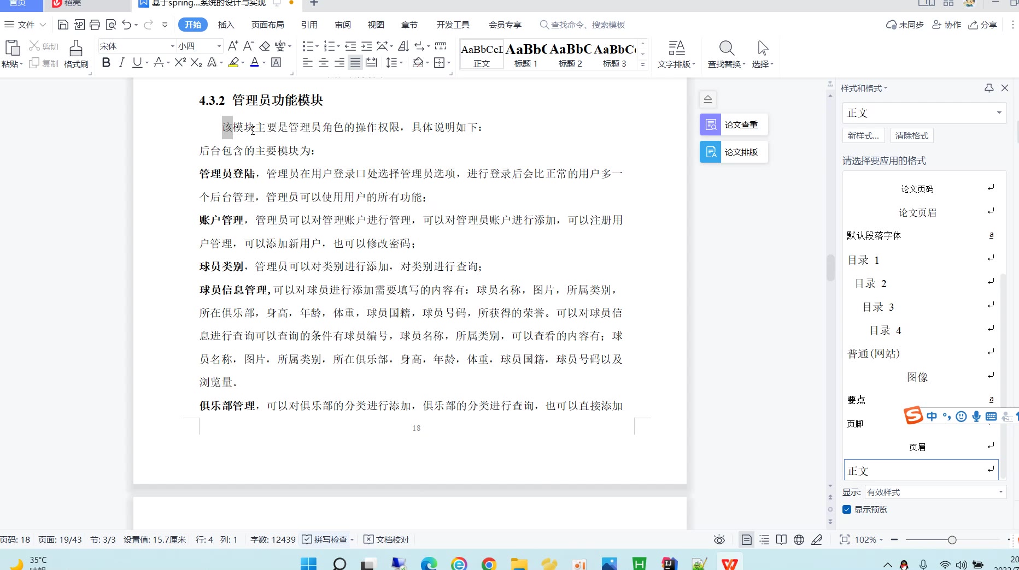Click the 分享 share button
Image resolution: width=1019 pixels, height=570 pixels.
pyautogui.click(x=983, y=25)
